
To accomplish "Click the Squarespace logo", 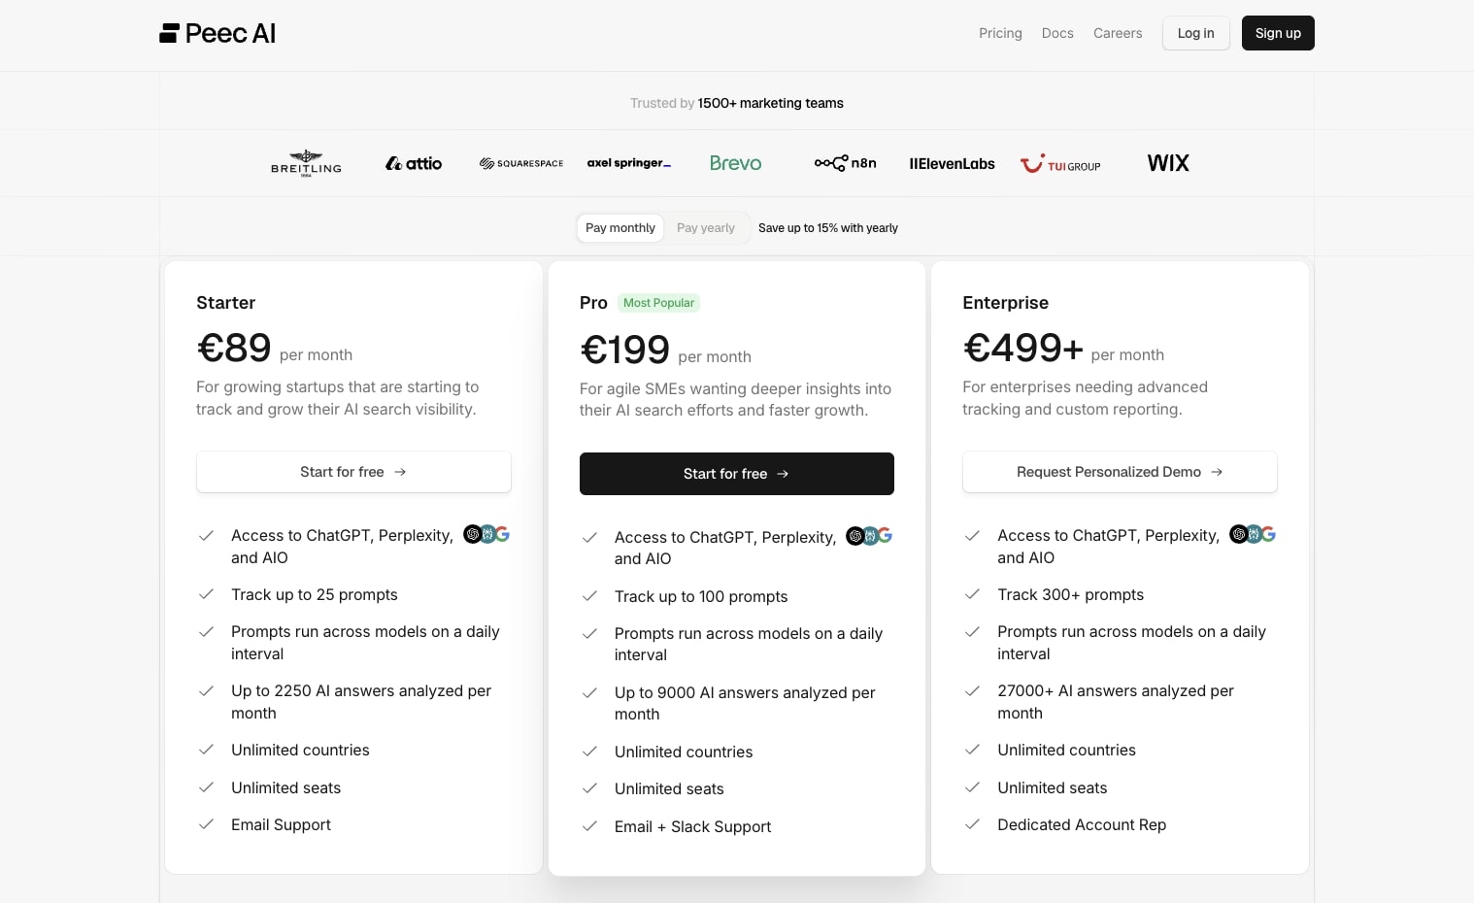I will tap(521, 163).
